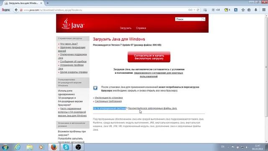Screen dimensions: 268x151
Task: Open the address bar history dropdown arrow
Action: (x=194, y=10)
